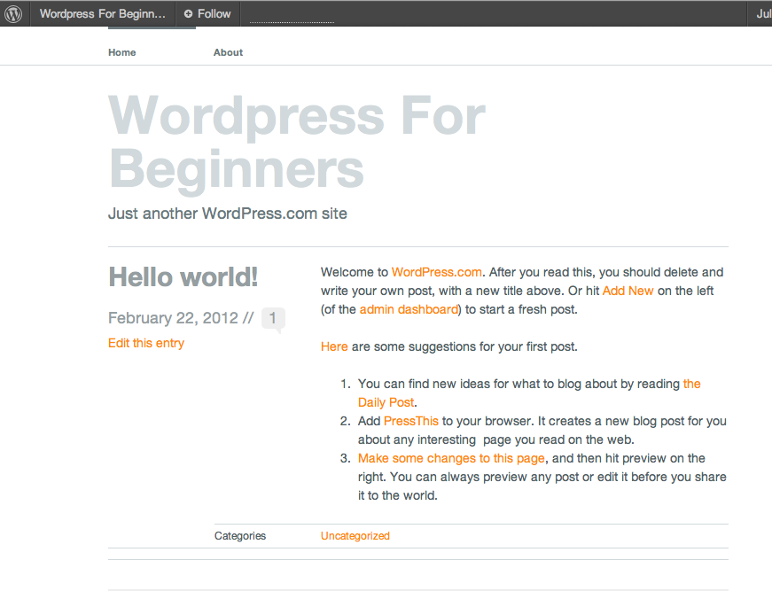The image size is (772, 591).
Task: Follow the WordPress.com link in the post
Action: coord(437,272)
